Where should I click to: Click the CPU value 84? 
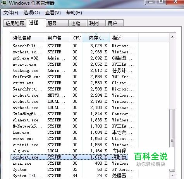pyautogui.click(x=75, y=176)
